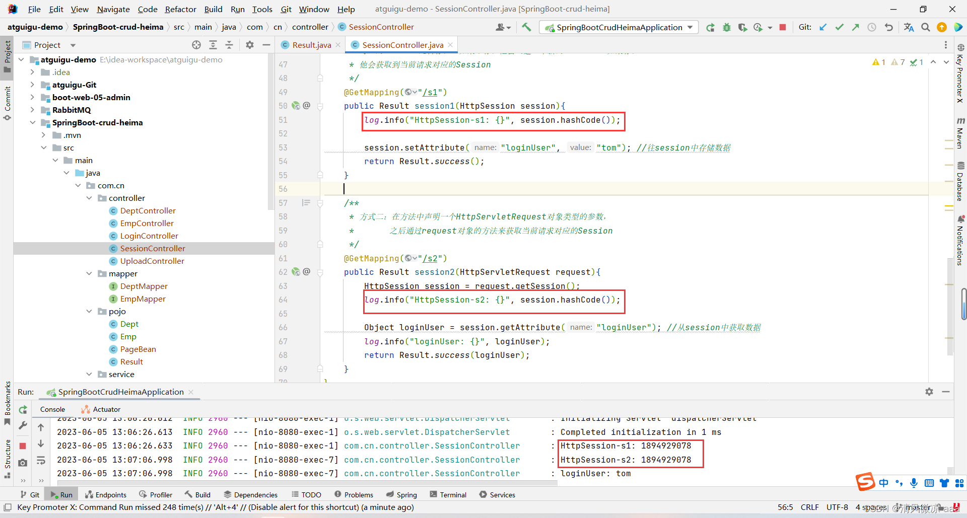The image size is (967, 518).
Task: Toggle the Bookmarks tool window
Action: pyautogui.click(x=7, y=403)
